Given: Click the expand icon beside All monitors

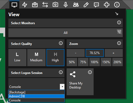Looking at the screenshot, I should click(x=119, y=32).
